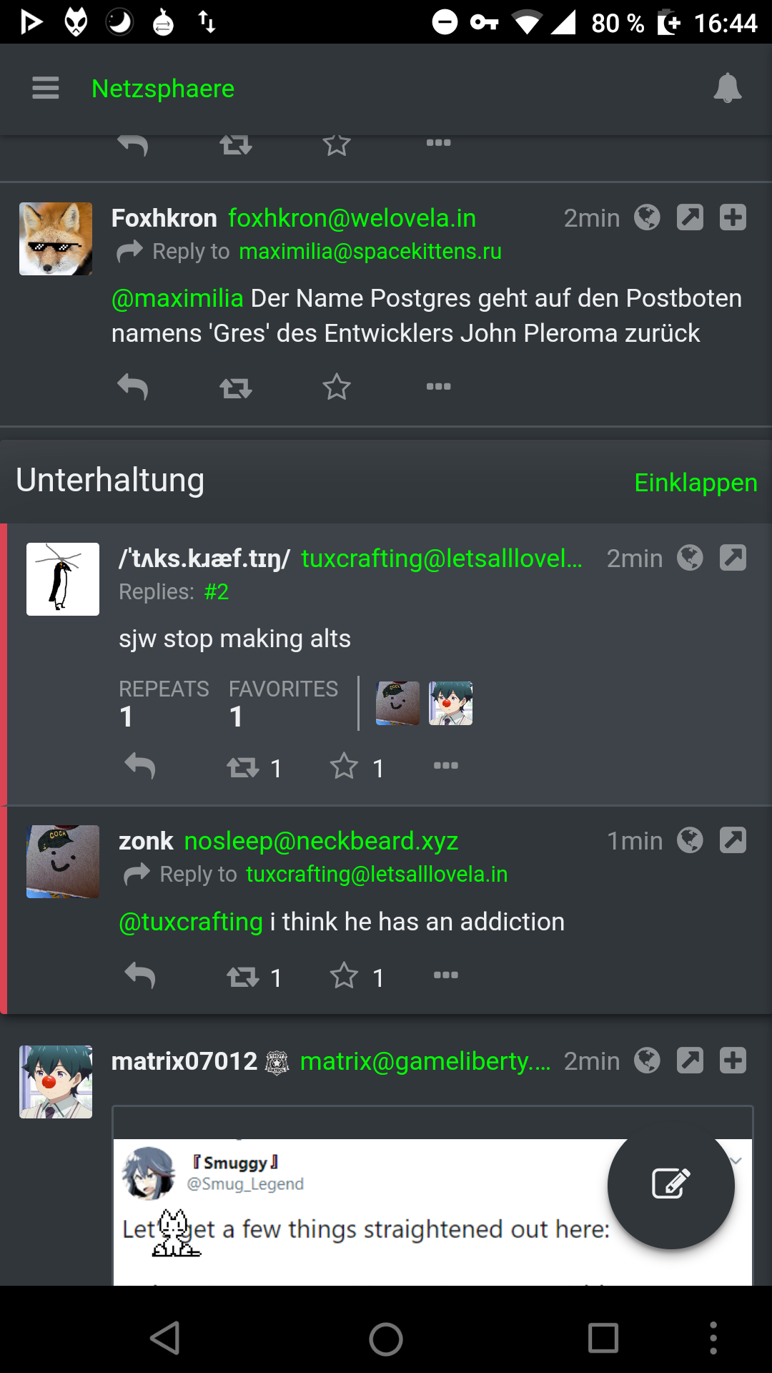Reply to Foxhkron's Postgres post
This screenshot has height=1373, width=772.
pyautogui.click(x=132, y=387)
